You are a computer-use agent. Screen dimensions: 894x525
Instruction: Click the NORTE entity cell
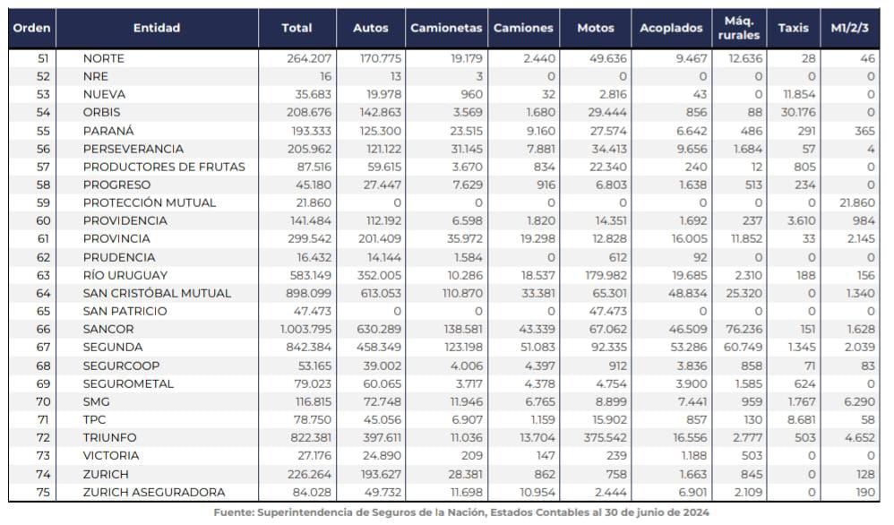[x=103, y=58]
